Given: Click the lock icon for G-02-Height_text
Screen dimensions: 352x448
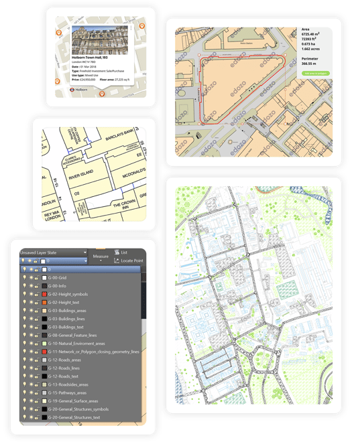Looking at the screenshot, I should 37,302.
